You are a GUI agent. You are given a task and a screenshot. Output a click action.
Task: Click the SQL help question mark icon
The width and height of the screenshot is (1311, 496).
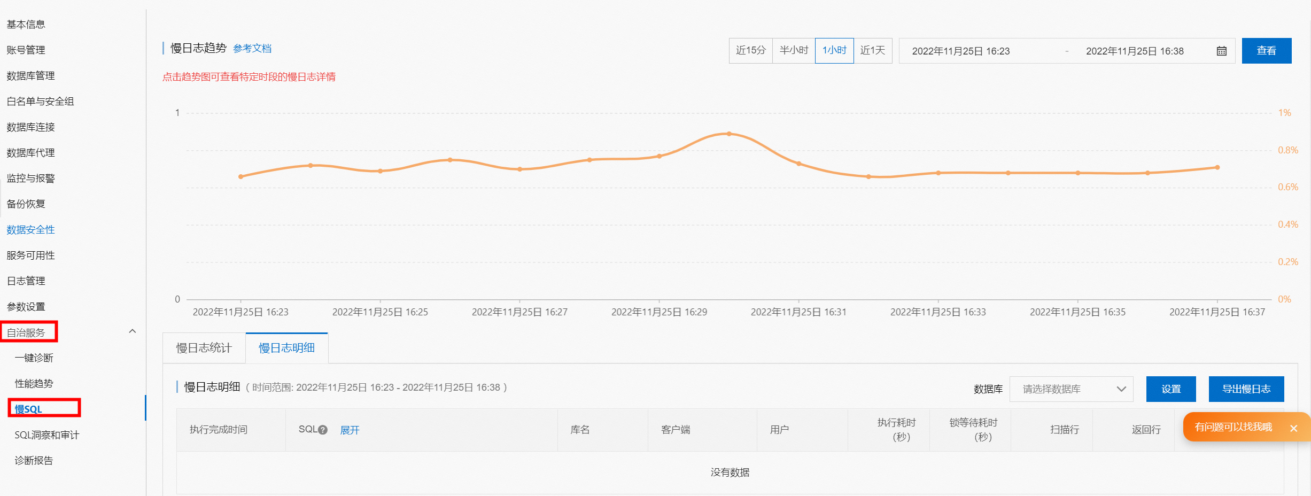323,430
